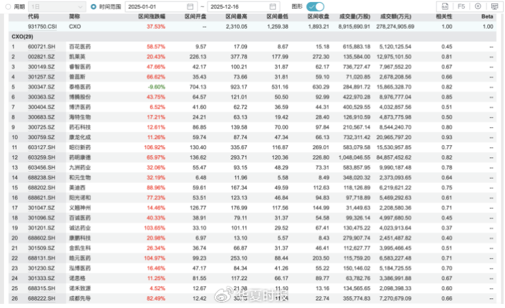Viewport: 505px width, 308px height.
Task: Sort by 代码 column header
Action: pyautogui.click(x=34, y=16)
